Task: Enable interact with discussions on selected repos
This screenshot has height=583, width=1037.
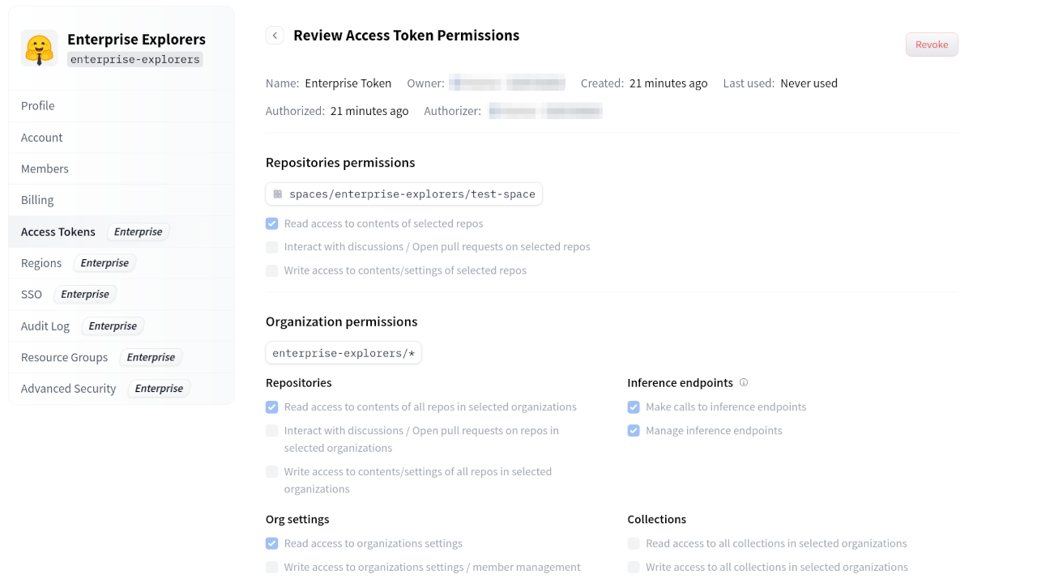Action: pos(271,247)
